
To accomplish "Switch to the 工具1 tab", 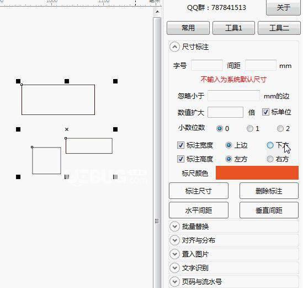I will click(x=233, y=28).
